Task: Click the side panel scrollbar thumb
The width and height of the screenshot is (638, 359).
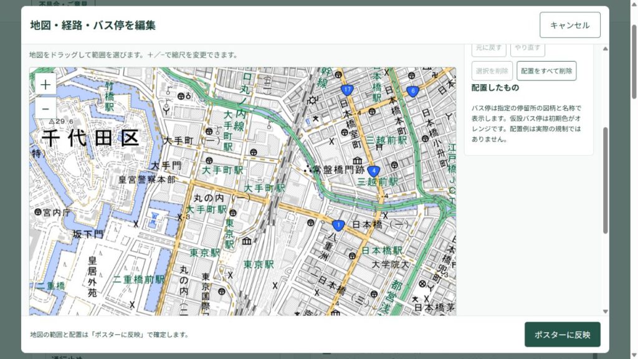Action: [x=605, y=180]
